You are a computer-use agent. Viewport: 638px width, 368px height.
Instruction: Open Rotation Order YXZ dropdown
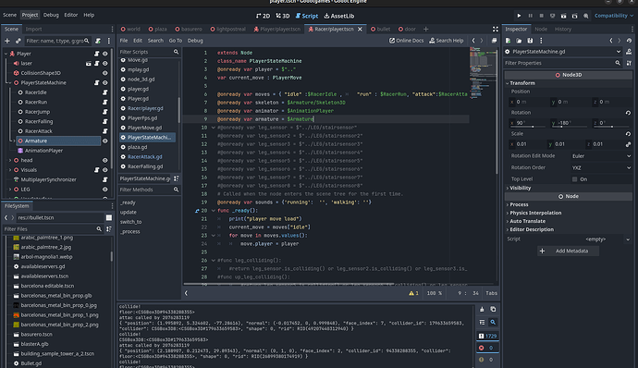(x=601, y=167)
